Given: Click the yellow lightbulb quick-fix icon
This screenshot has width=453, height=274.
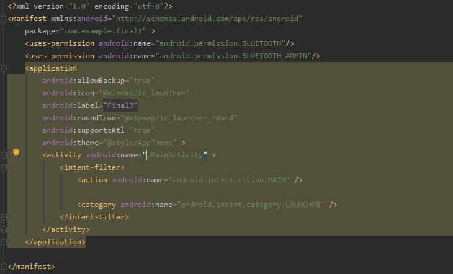Looking at the screenshot, I should tap(16, 153).
